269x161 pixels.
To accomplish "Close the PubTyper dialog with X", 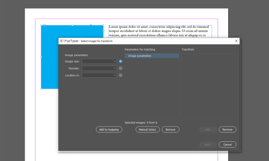I will pyautogui.click(x=236, y=41).
